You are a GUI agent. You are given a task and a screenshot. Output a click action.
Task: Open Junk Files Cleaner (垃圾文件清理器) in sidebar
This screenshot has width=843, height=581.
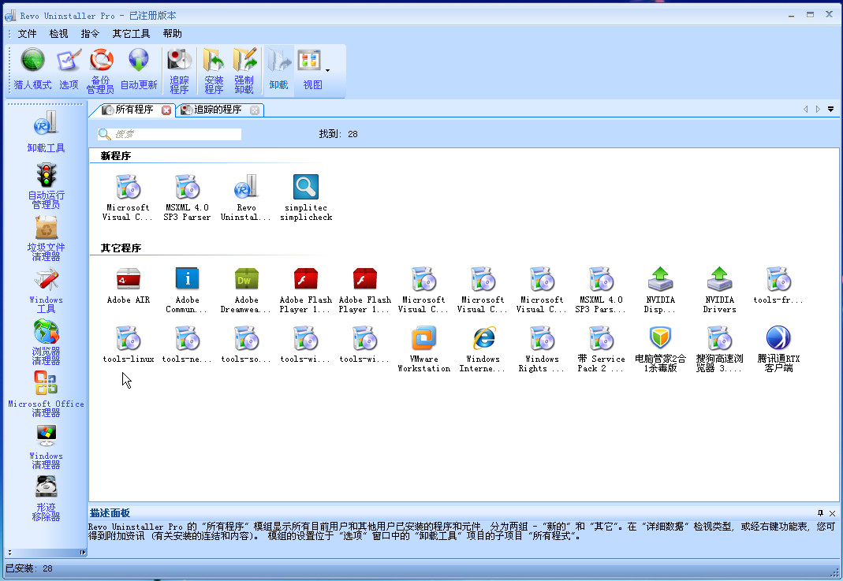tap(46, 237)
